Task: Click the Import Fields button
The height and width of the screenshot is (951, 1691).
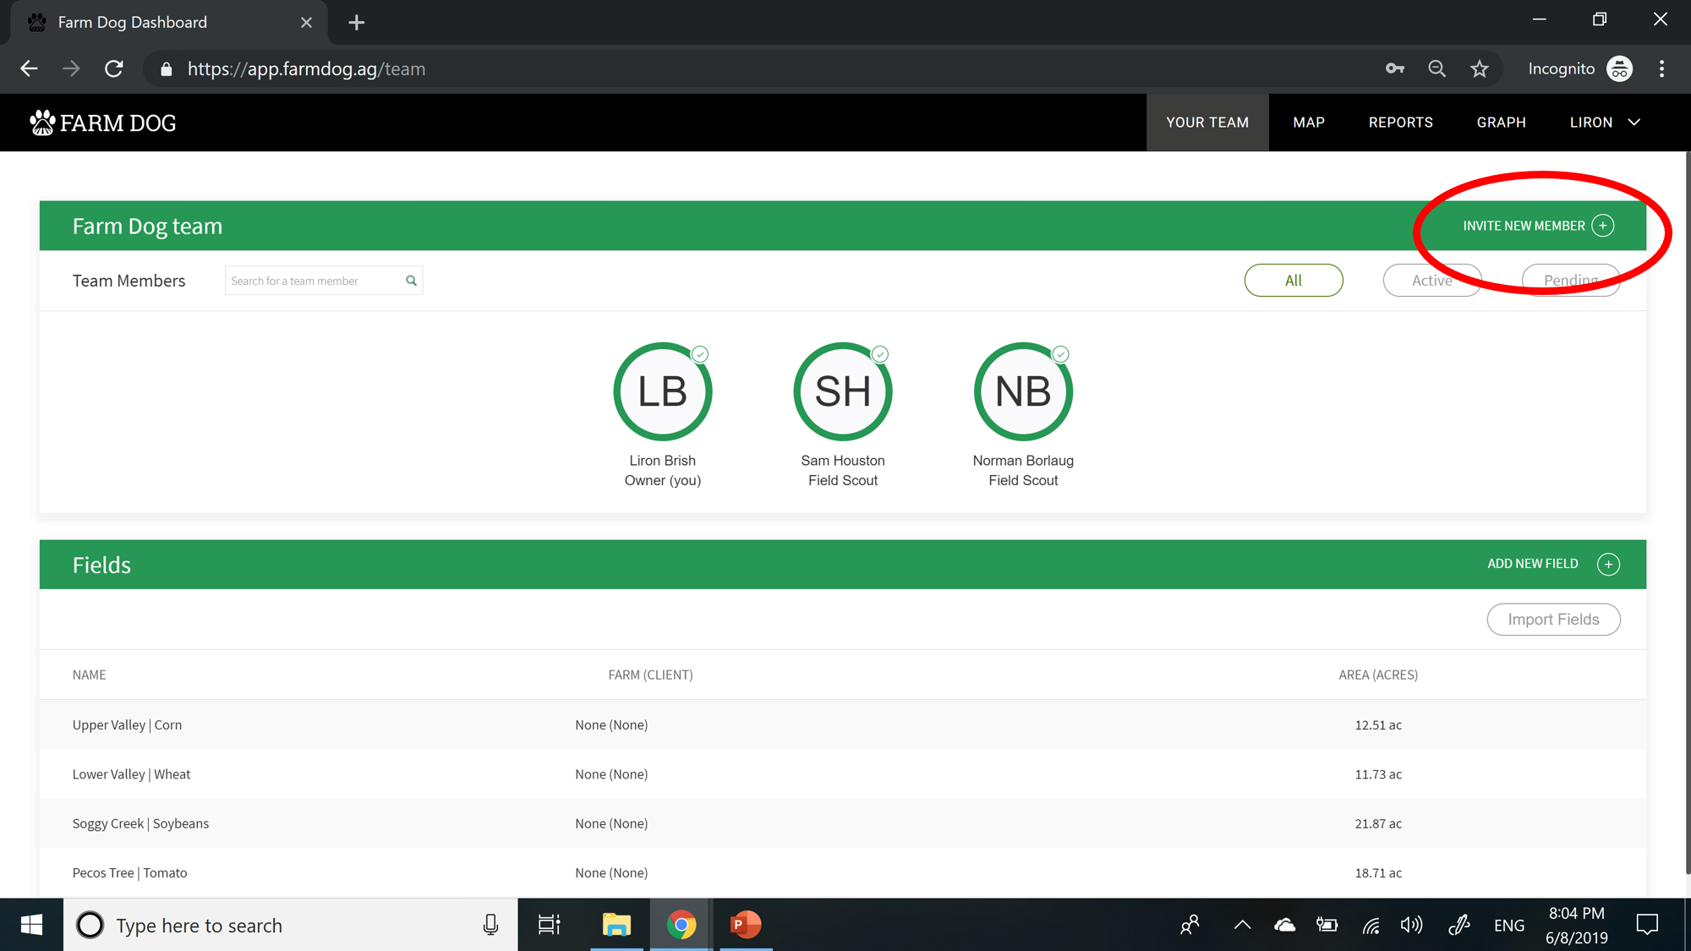Action: 1553,620
